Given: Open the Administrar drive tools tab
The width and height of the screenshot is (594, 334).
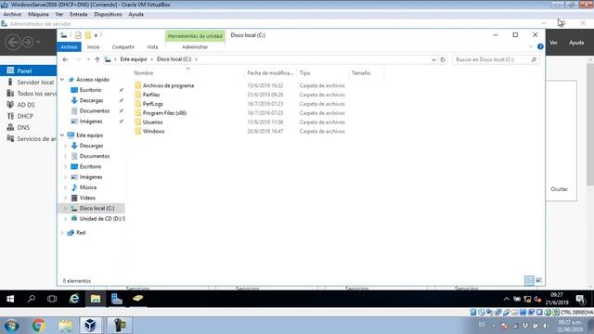Looking at the screenshot, I should click(x=195, y=47).
